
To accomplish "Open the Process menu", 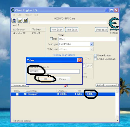I will click(x=28, y=15).
